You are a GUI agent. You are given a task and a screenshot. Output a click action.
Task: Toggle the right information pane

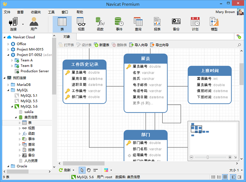pos(239,177)
